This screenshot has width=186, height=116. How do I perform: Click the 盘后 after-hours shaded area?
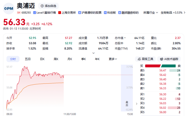click(x=127, y=88)
